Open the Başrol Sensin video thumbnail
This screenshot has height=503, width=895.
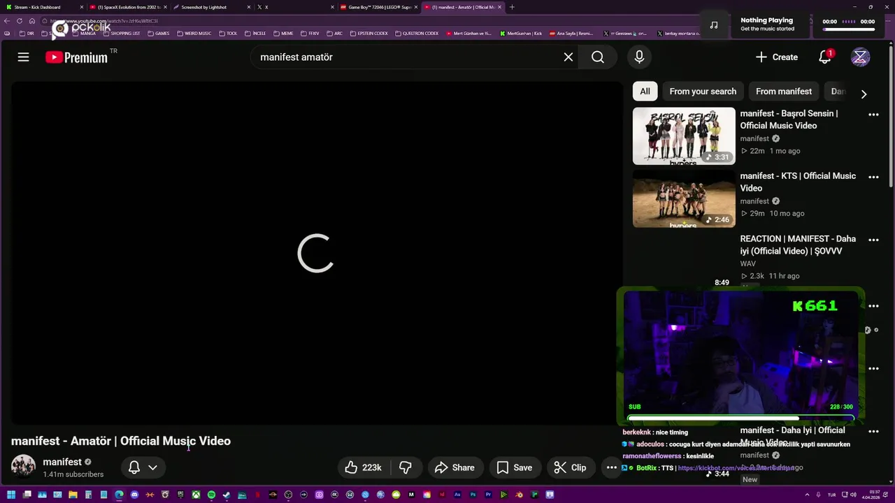coord(684,136)
